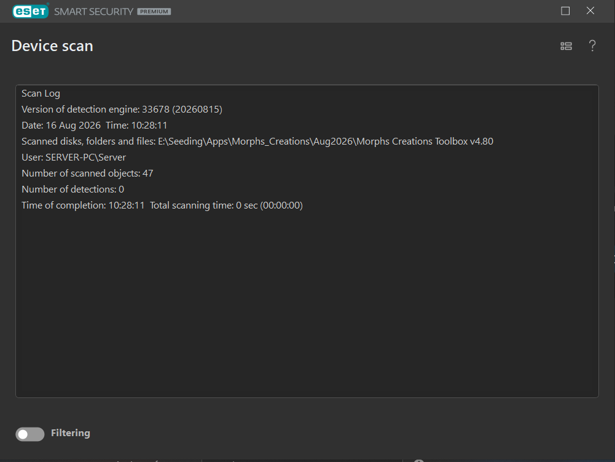This screenshot has width=615, height=462.
Task: Maximize the ESET window
Action: tap(565, 11)
